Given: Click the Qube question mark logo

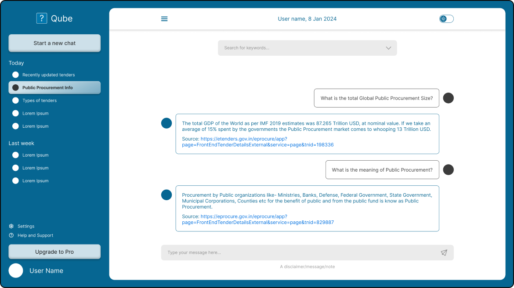Looking at the screenshot, I should tap(41, 18).
